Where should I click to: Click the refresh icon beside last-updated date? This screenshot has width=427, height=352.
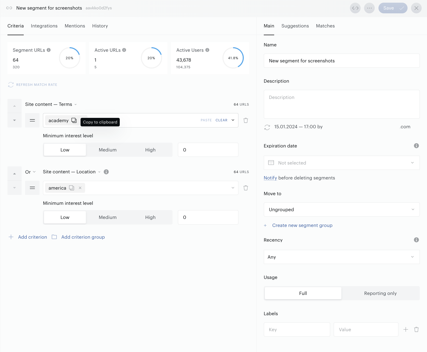tap(267, 127)
